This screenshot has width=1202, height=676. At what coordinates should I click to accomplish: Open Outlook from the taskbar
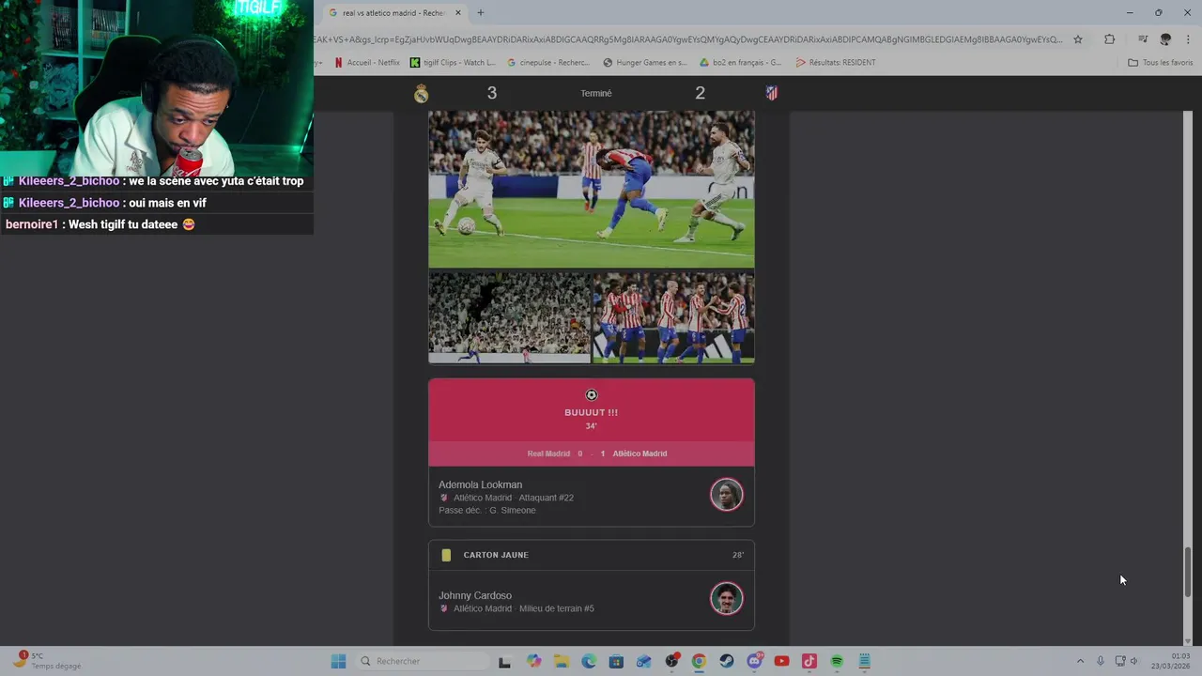pyautogui.click(x=644, y=661)
